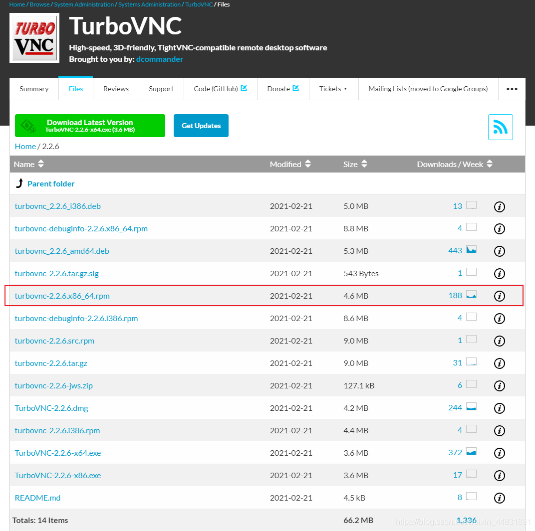
Task: Download turbovnc-2.2.6-jws.zip
Action: pyautogui.click(x=53, y=386)
